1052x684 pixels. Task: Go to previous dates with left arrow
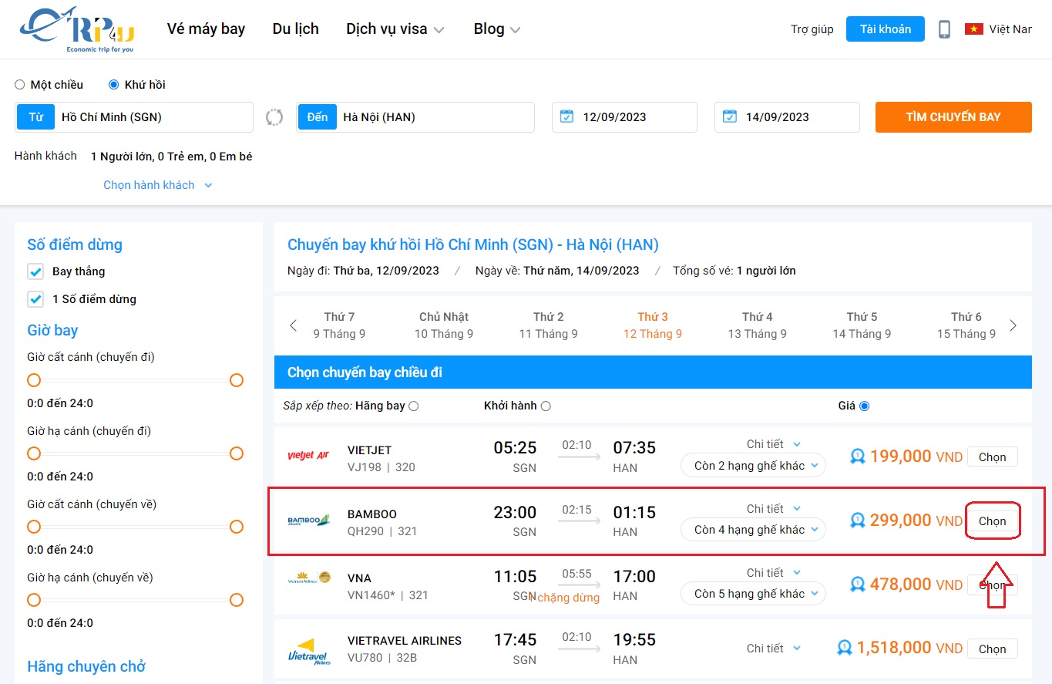(x=293, y=325)
